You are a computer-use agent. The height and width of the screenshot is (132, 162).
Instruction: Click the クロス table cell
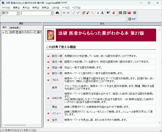pos(57,80)
